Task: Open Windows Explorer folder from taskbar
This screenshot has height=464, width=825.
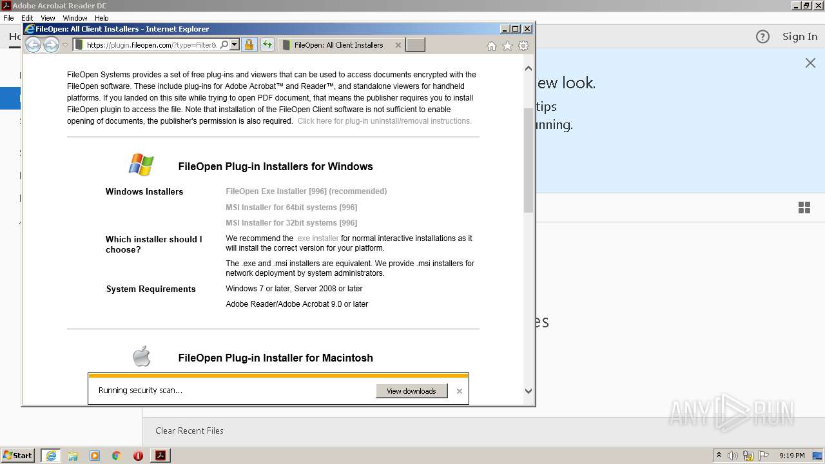Action: [x=73, y=456]
